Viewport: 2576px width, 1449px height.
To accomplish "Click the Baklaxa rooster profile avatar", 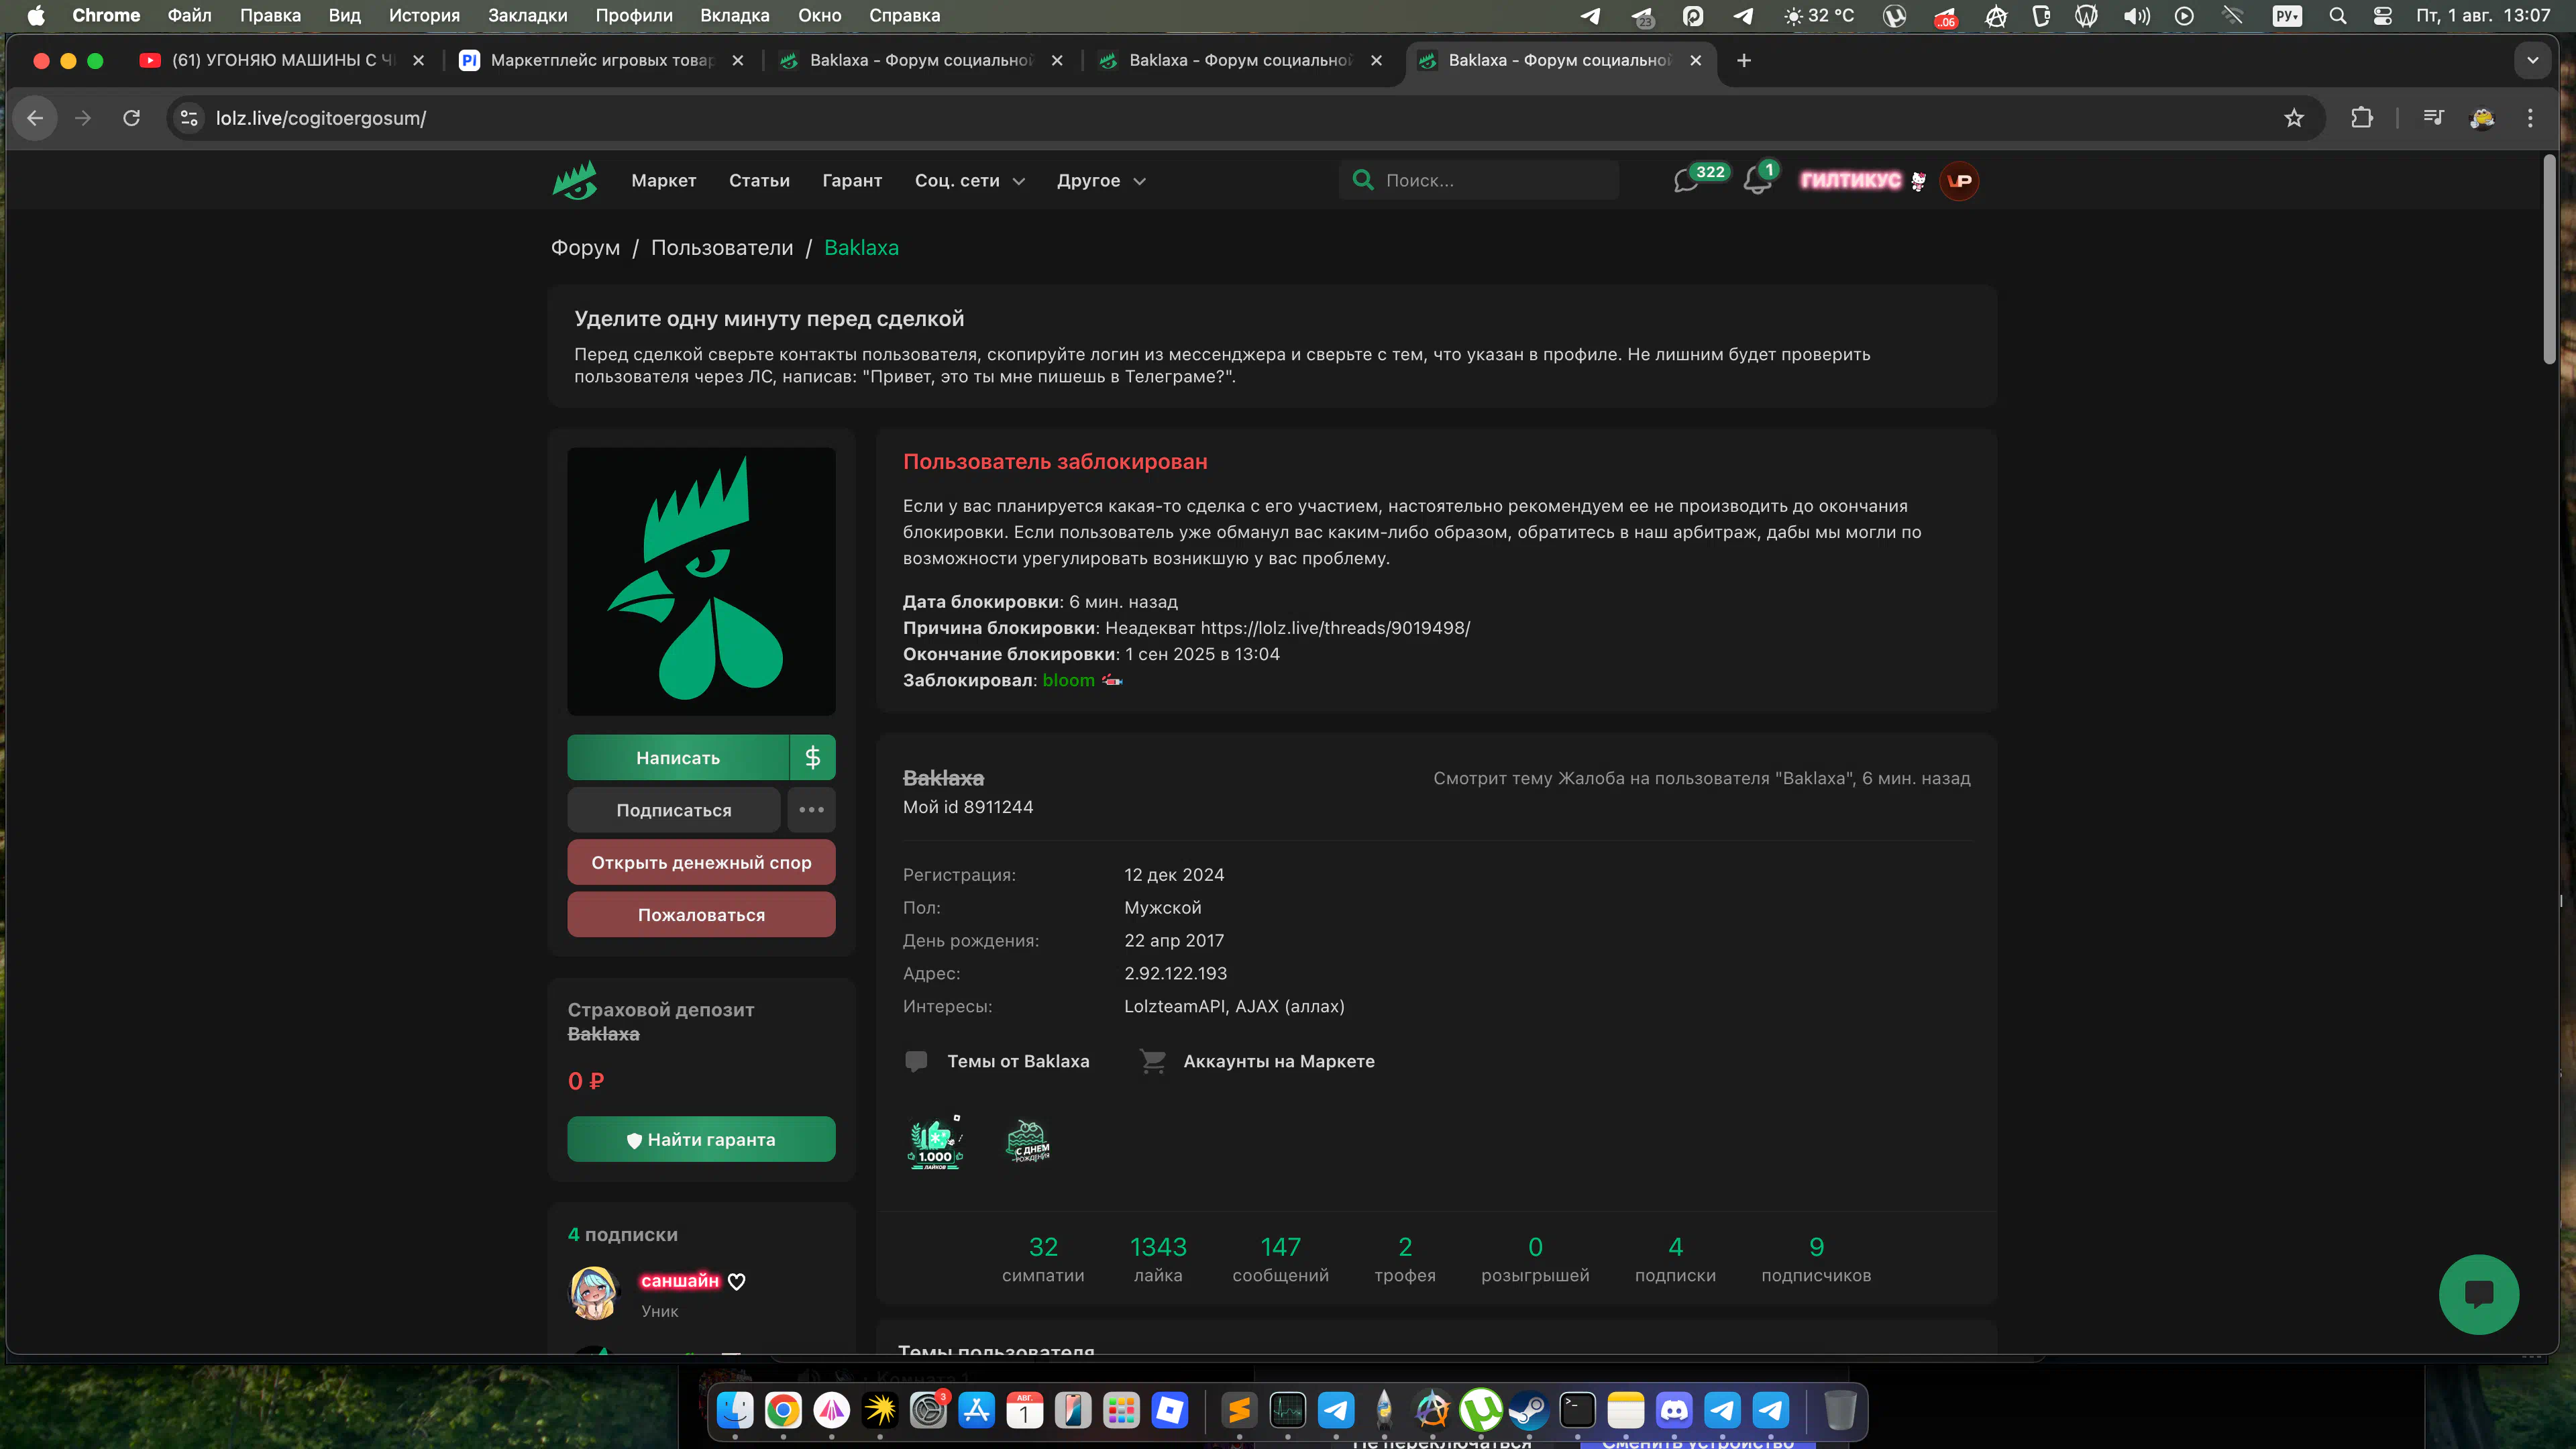I will pos(701,581).
